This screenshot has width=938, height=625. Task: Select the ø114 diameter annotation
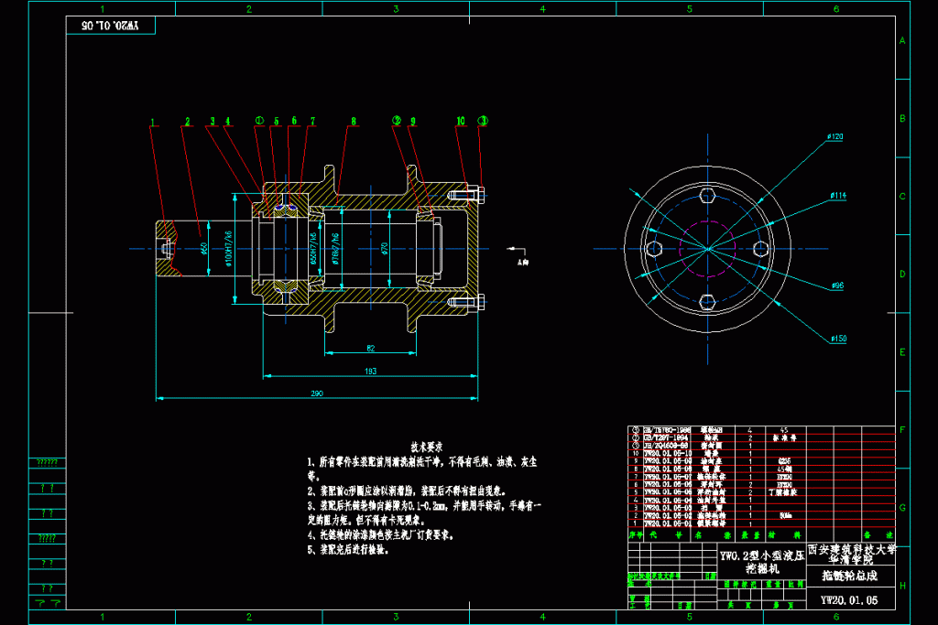(838, 195)
